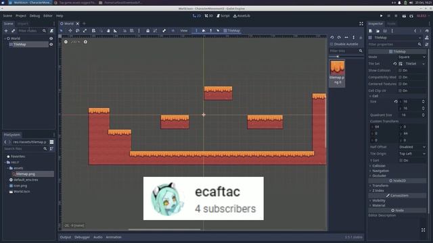The width and height of the screenshot is (433, 243).
Task: Toggle distraction-free mode expand icon
Action: click(x=361, y=24)
